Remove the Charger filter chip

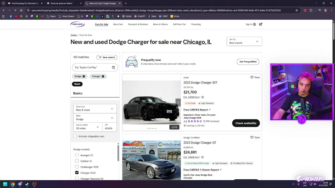click(103, 76)
